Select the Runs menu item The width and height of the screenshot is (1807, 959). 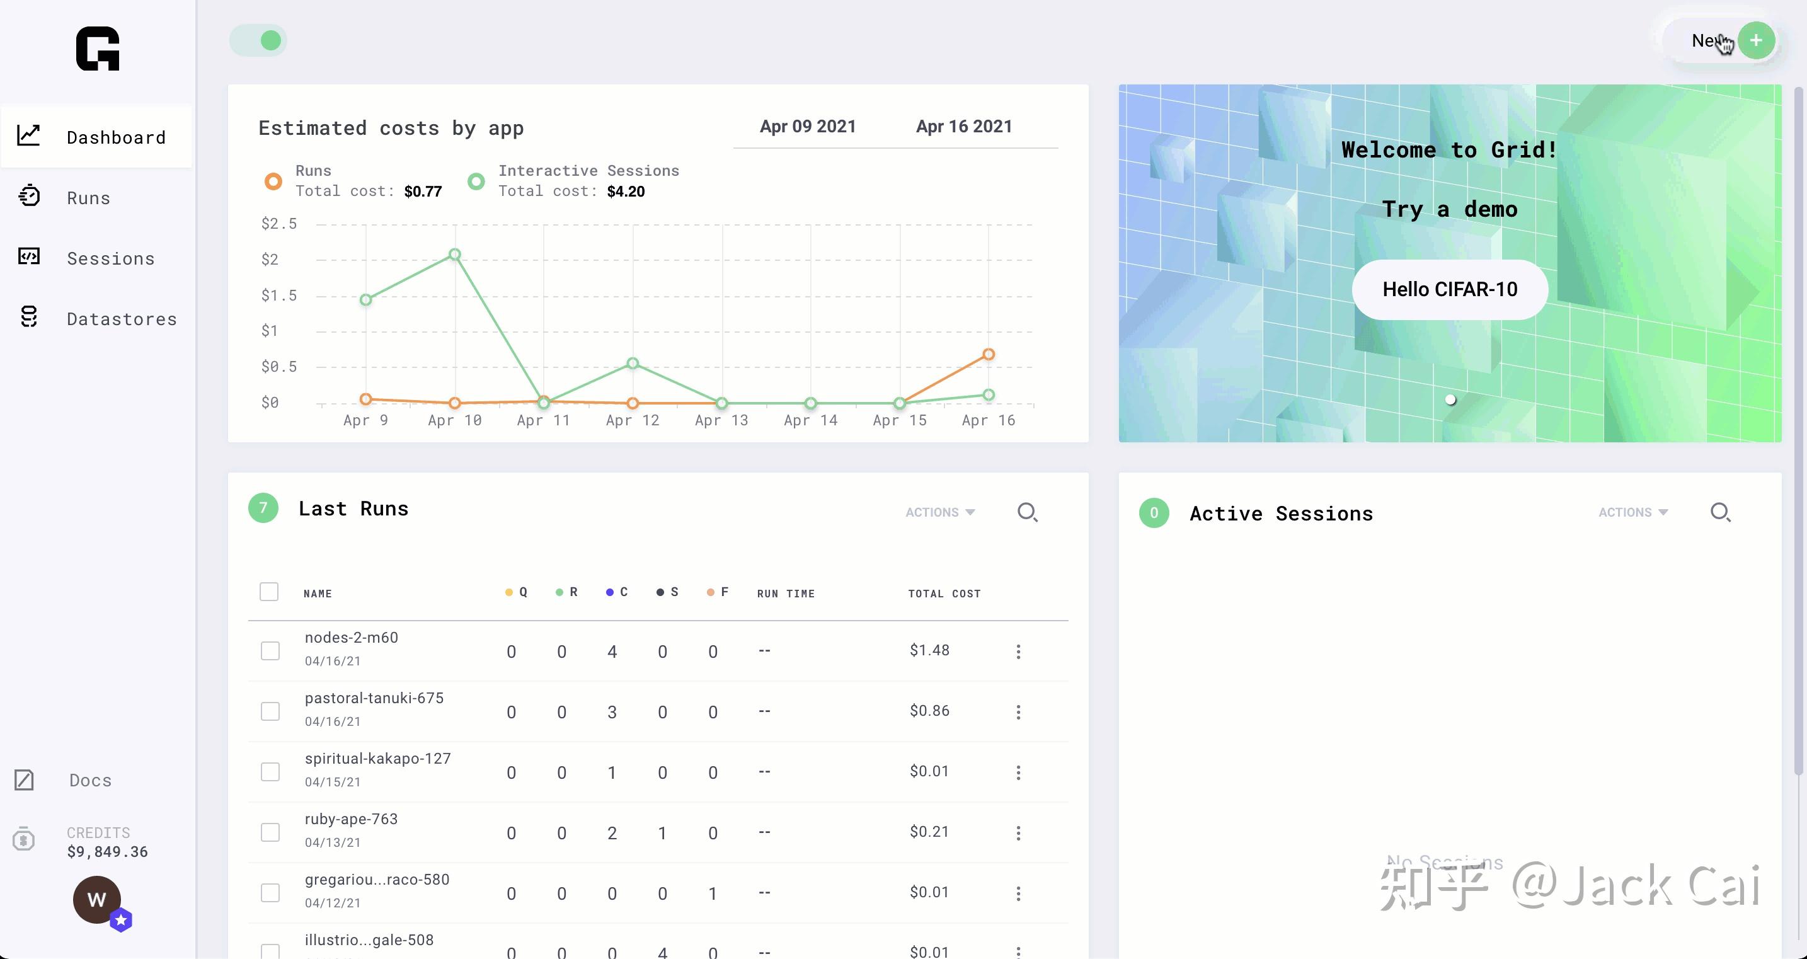tap(88, 197)
